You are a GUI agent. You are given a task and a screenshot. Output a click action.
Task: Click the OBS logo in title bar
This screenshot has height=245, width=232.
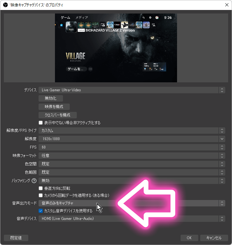[x=5, y=5]
